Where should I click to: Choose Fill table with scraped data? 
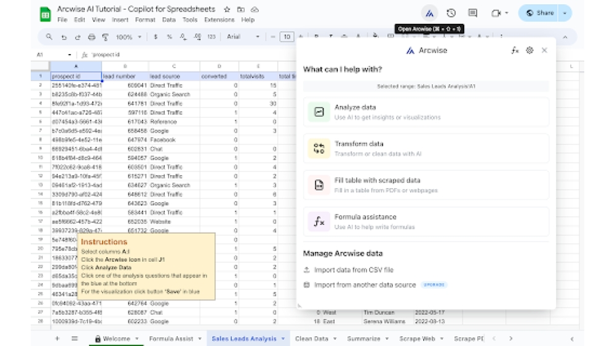click(426, 185)
